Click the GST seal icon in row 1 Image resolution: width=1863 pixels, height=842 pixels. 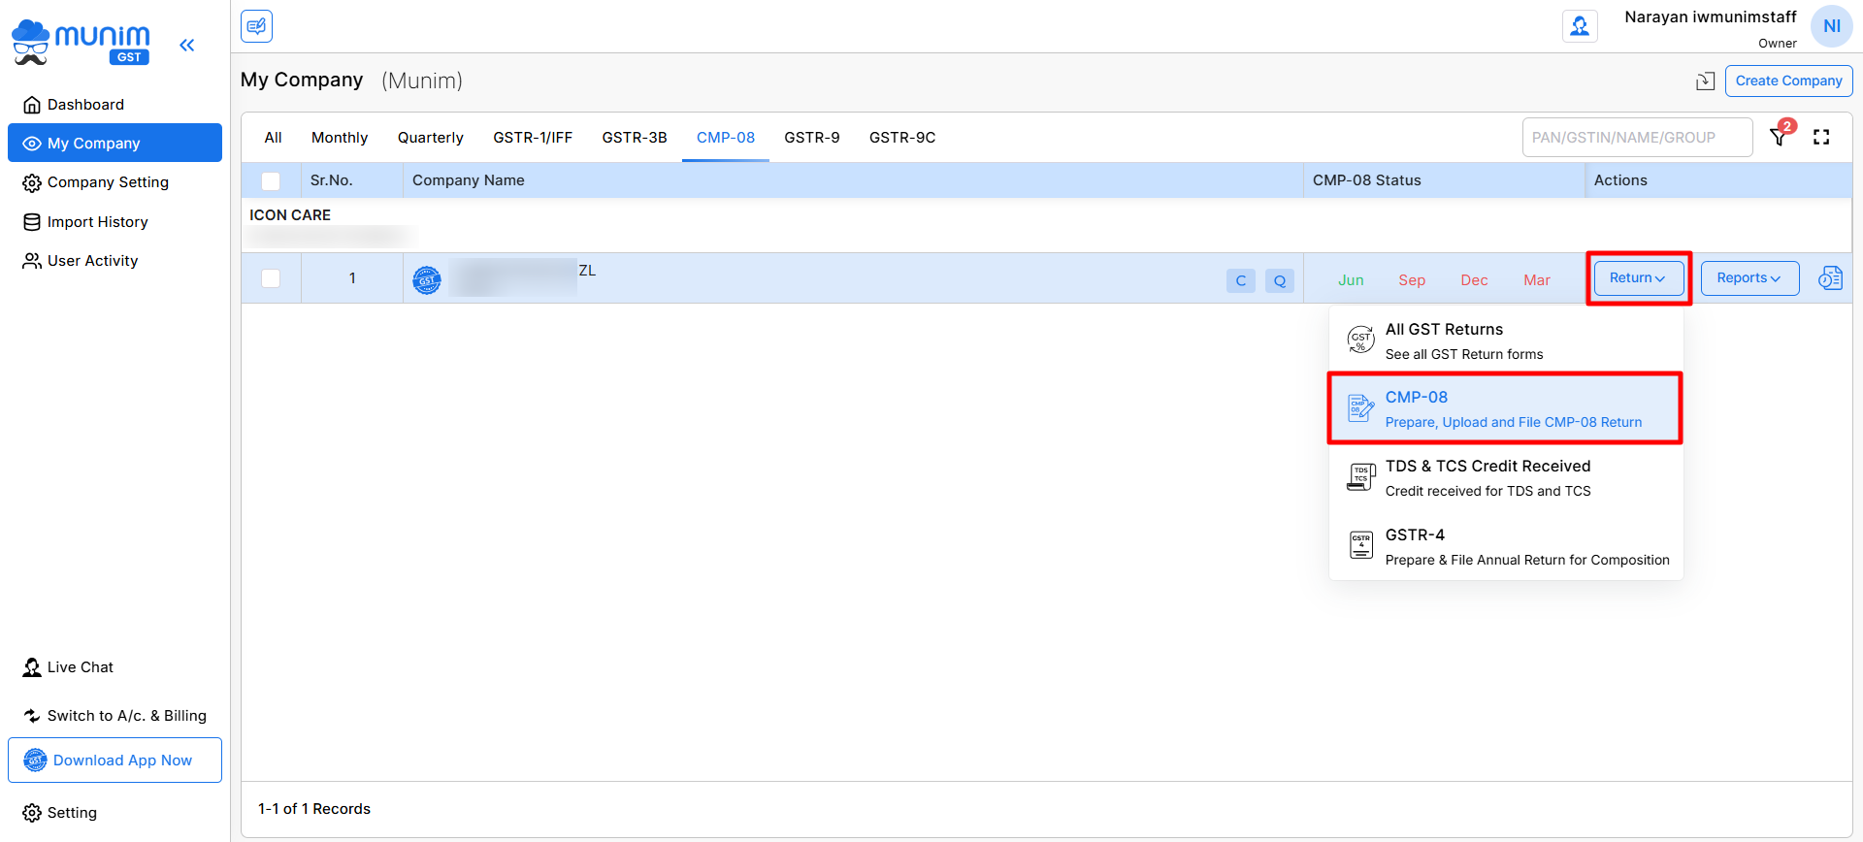tap(427, 280)
